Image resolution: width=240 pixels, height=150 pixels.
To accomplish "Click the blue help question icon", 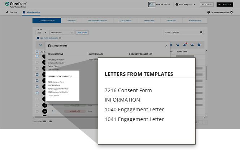I will tap(198, 45).
